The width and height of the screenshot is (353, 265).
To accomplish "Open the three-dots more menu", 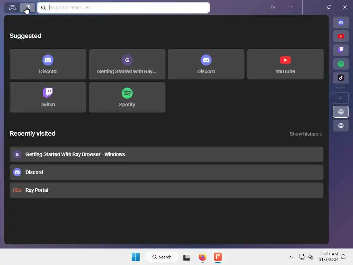I will (x=291, y=7).
